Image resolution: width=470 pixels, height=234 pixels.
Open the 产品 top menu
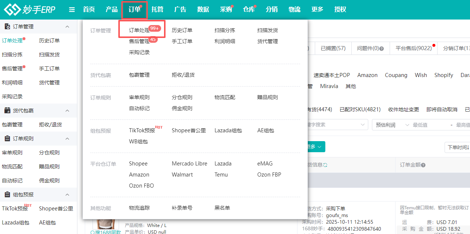tap(112, 10)
